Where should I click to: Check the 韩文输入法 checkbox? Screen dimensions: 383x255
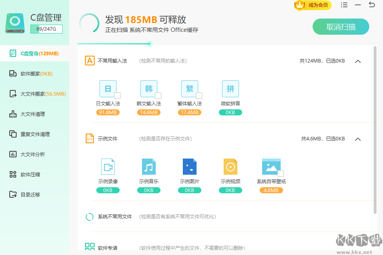[x=158, y=96]
